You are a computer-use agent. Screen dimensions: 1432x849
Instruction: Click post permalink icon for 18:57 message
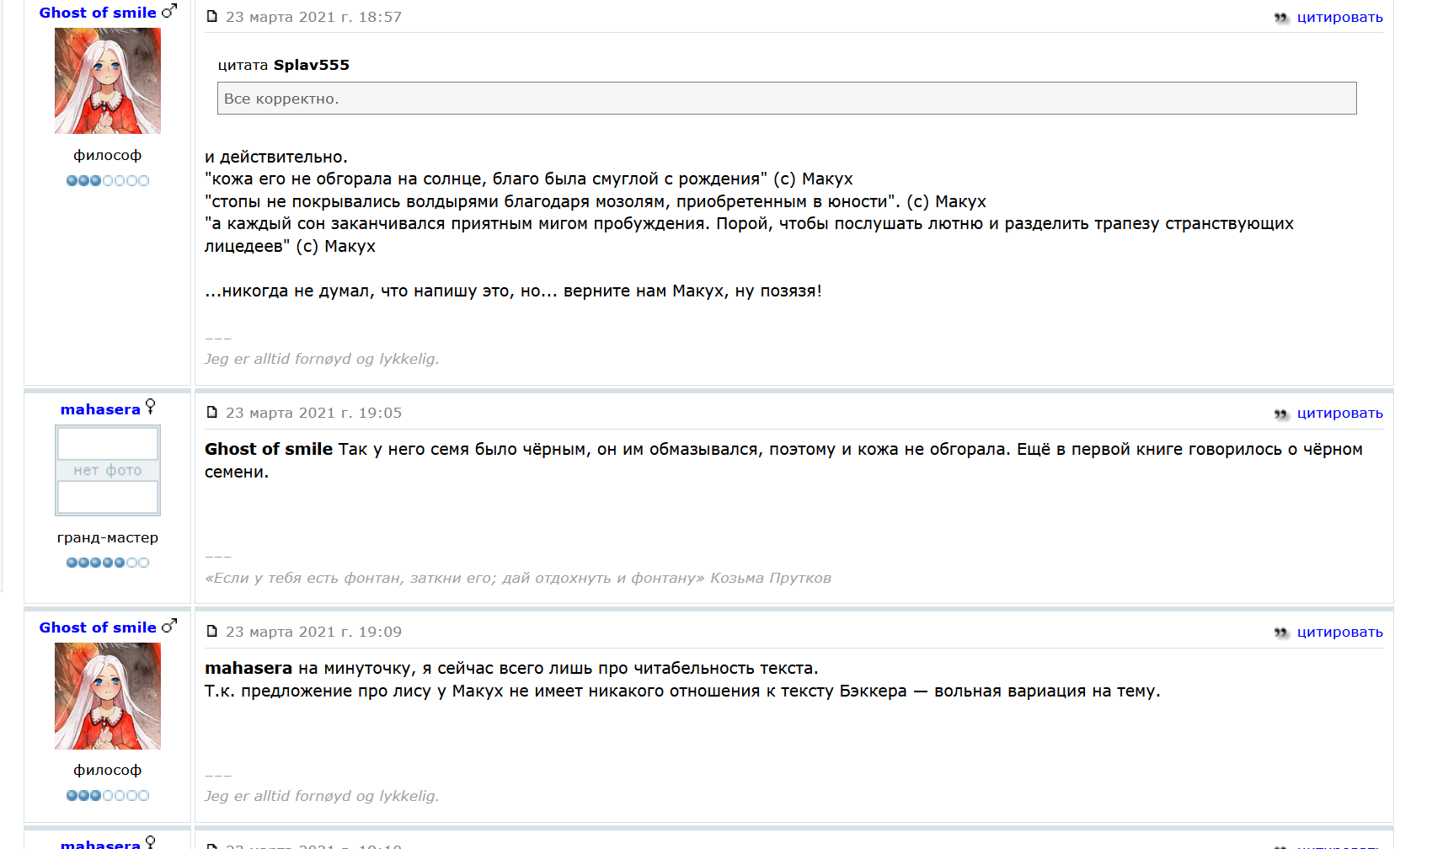tap(212, 17)
